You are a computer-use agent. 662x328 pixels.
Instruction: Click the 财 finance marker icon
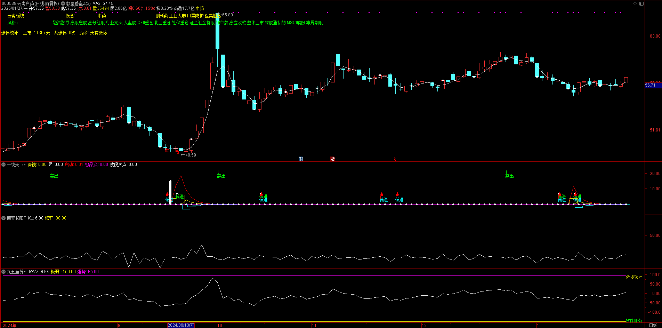[x=301, y=159]
